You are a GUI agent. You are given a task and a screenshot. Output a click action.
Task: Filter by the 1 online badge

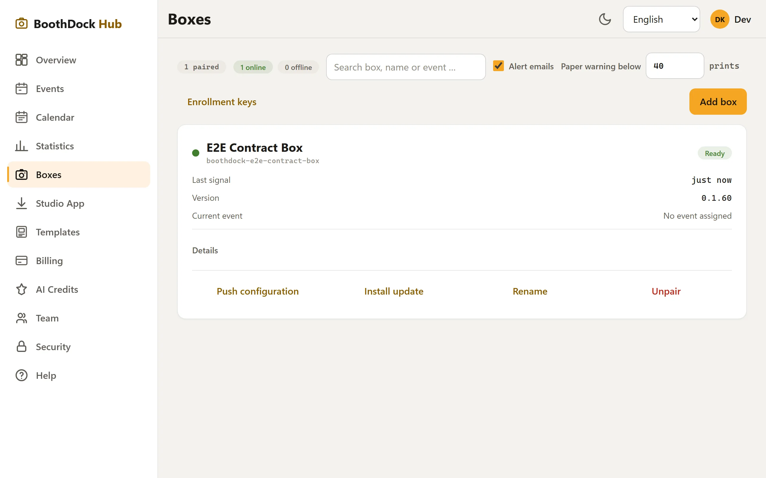click(253, 67)
